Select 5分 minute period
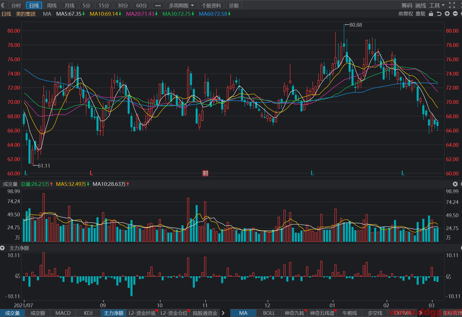This screenshot has width=462, height=317. [86, 5]
